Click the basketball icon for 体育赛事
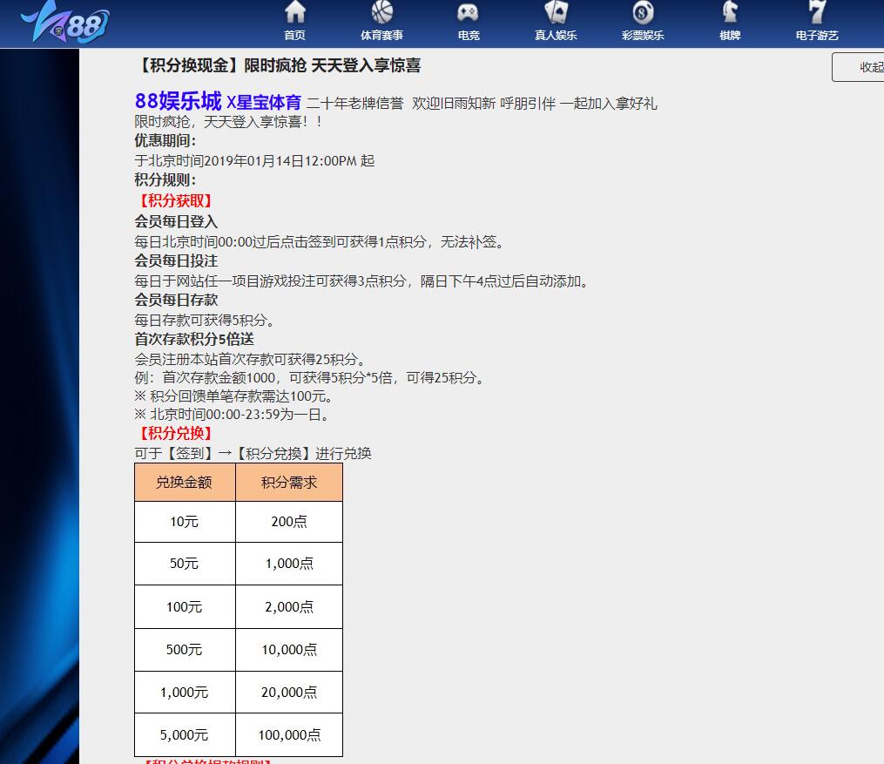This screenshot has height=764, width=884. click(x=381, y=12)
